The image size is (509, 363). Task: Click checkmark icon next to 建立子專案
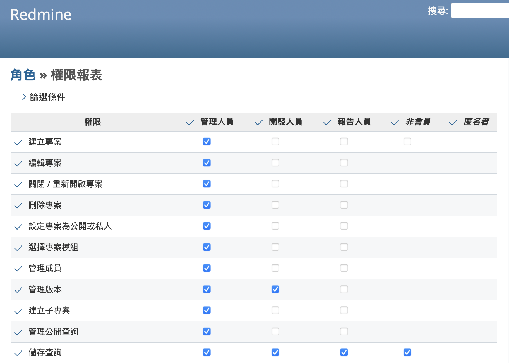(x=18, y=311)
